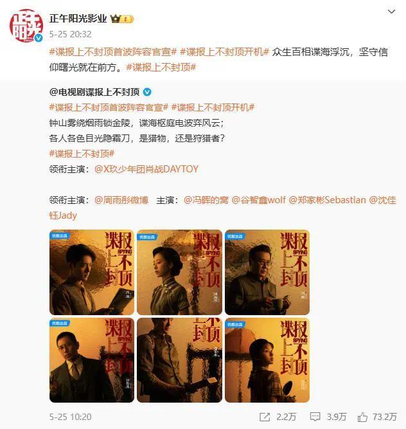Screen dimensions: 406x429
Task: Open the post options chevron menu
Action: coord(391,12)
